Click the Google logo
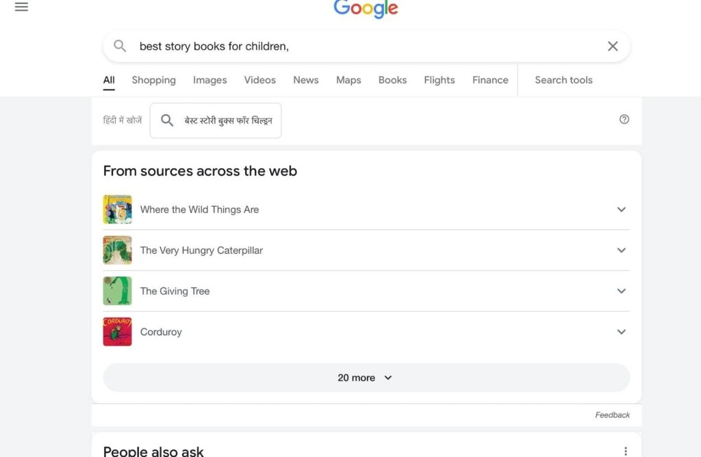Screen dimensions: 701x457 [366, 9]
